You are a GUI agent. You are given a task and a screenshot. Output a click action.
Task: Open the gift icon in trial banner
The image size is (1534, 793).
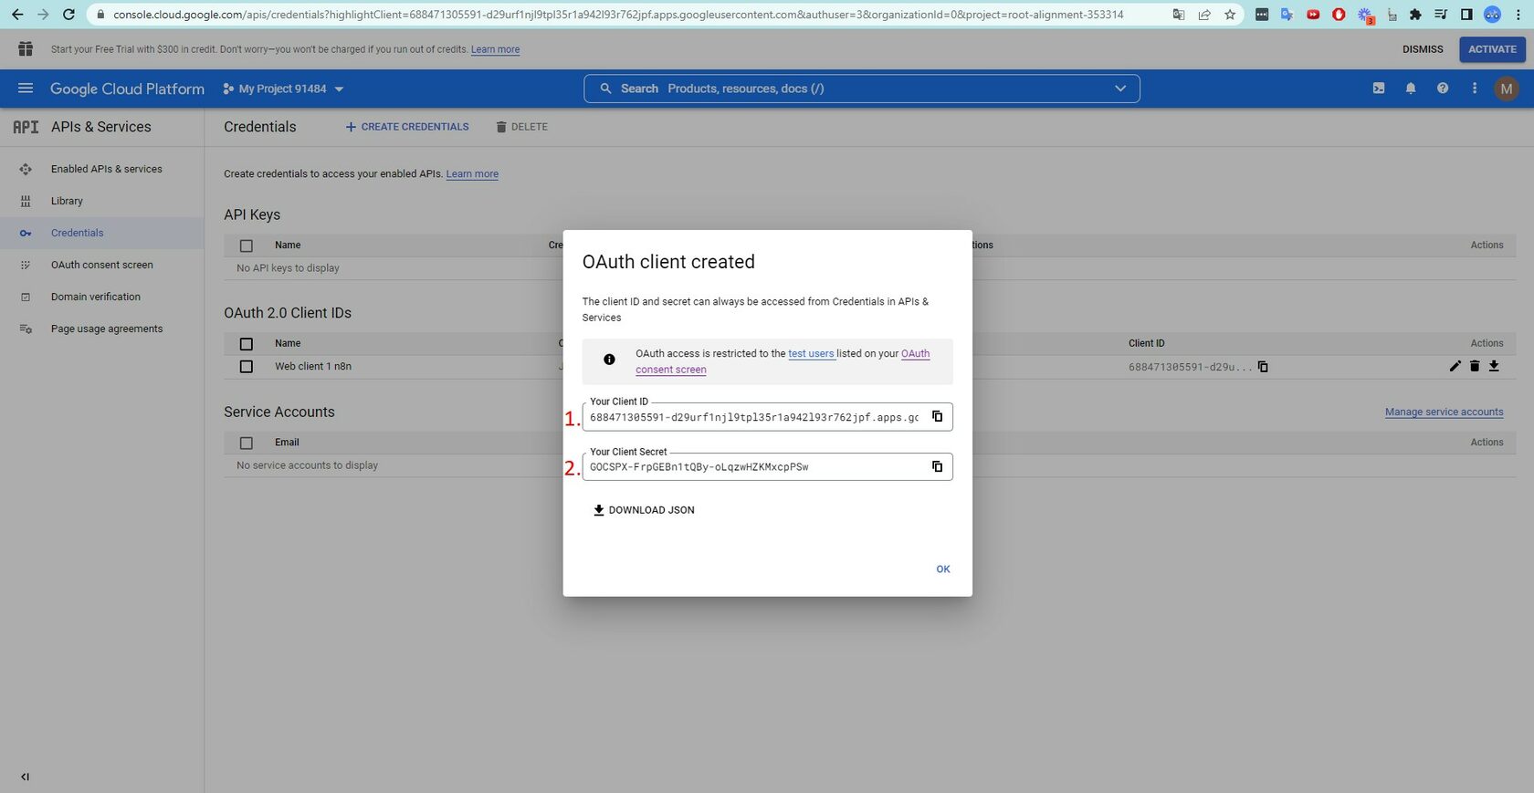click(26, 49)
